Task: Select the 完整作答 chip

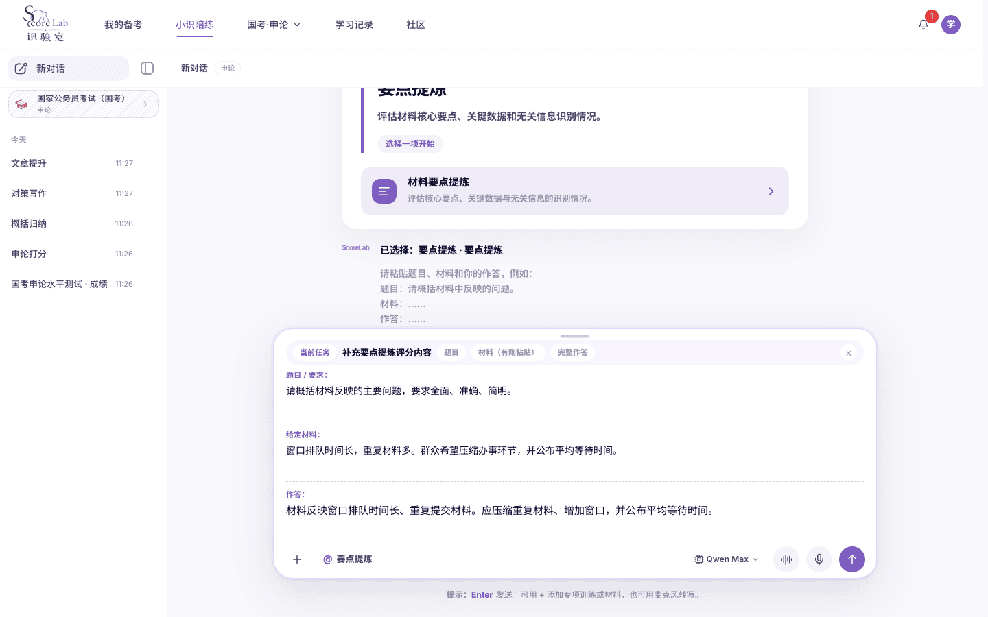Action: 573,353
